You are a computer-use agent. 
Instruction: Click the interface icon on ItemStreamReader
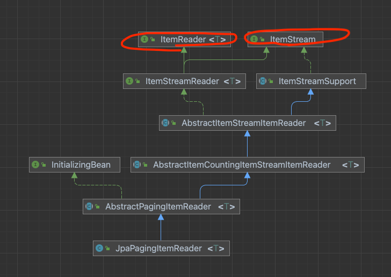[129, 81]
